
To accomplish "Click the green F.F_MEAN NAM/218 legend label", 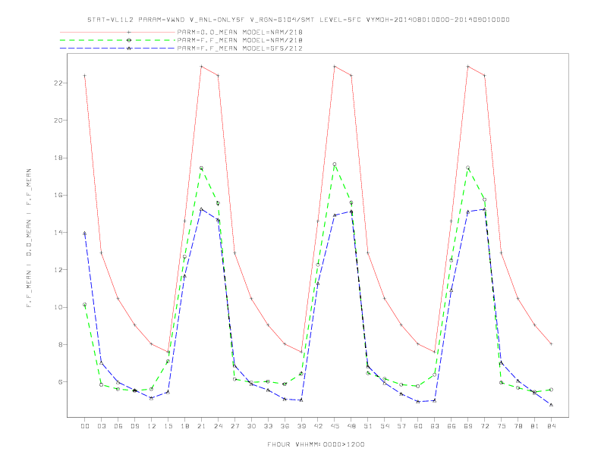I will click(x=240, y=40).
